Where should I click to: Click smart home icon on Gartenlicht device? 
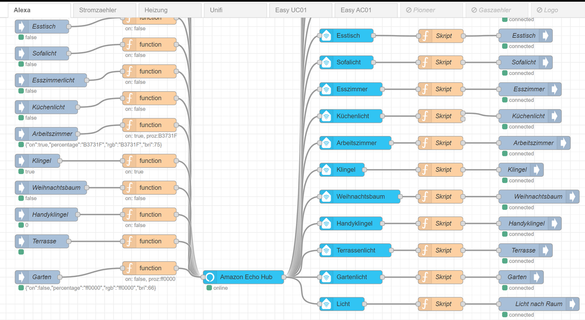[x=326, y=277]
